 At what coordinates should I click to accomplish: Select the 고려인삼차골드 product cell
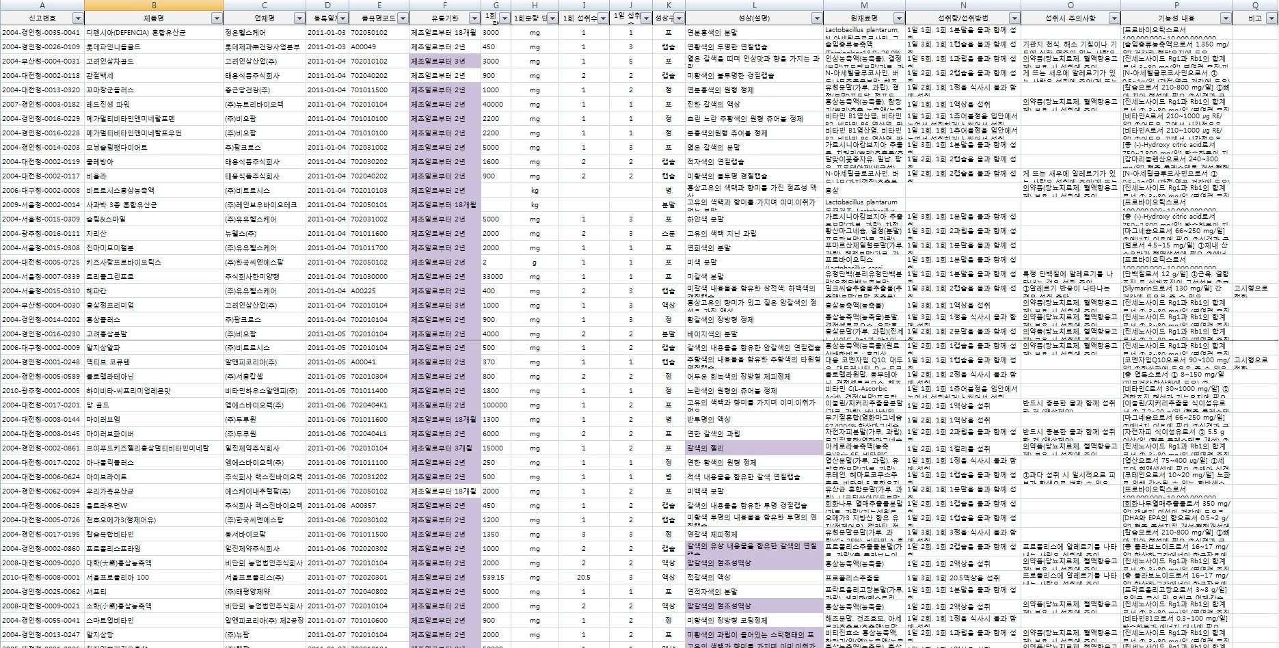pos(154,61)
